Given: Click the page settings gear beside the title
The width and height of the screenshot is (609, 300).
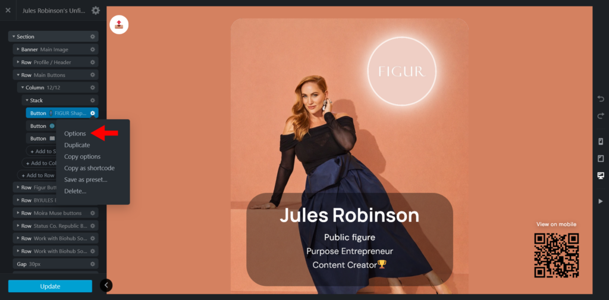Looking at the screenshot, I should pos(96,11).
